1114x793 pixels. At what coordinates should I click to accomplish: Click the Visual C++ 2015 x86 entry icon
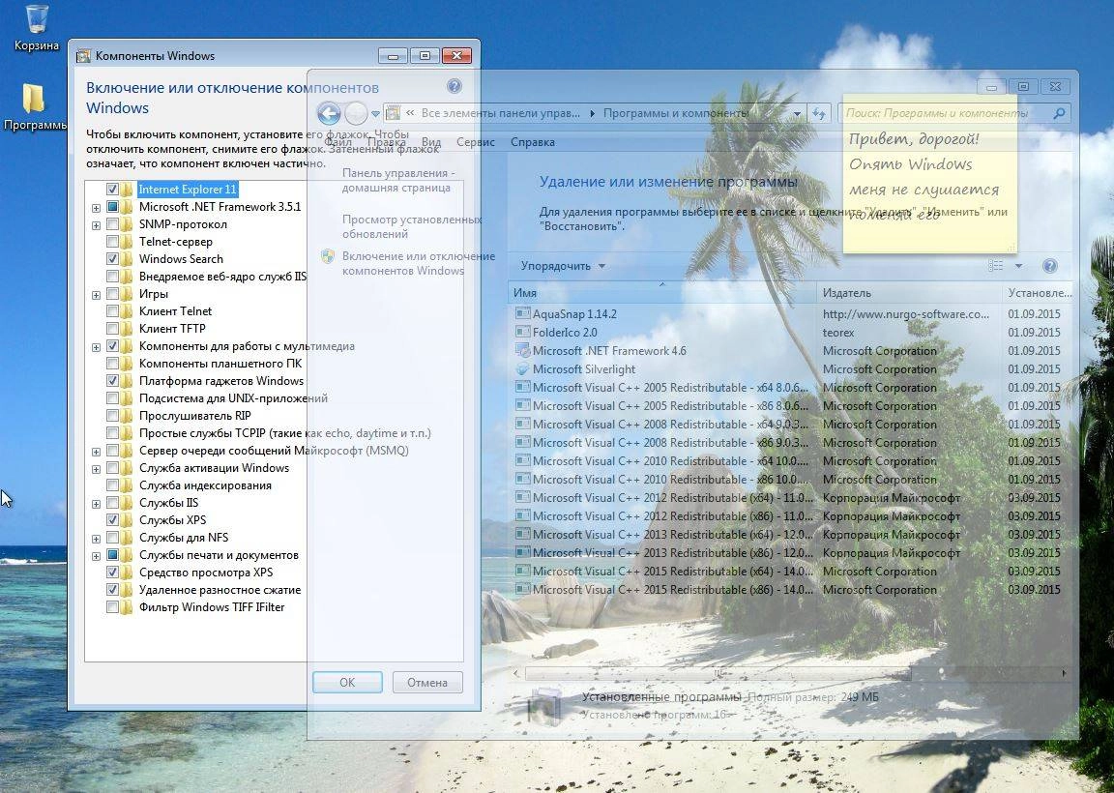pos(523,589)
